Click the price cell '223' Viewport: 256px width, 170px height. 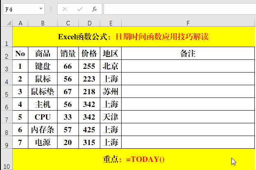[x=90, y=79]
